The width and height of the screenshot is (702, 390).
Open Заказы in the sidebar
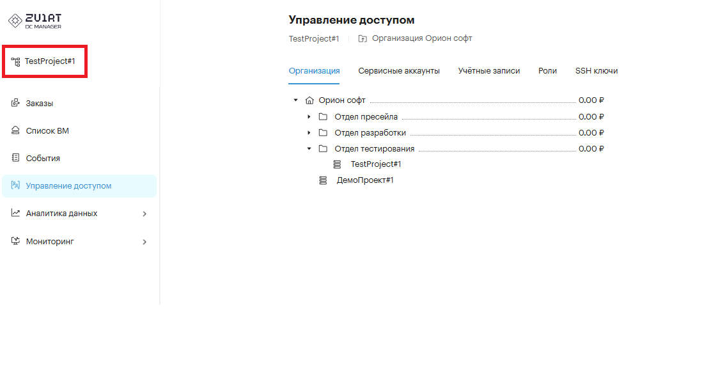point(40,104)
